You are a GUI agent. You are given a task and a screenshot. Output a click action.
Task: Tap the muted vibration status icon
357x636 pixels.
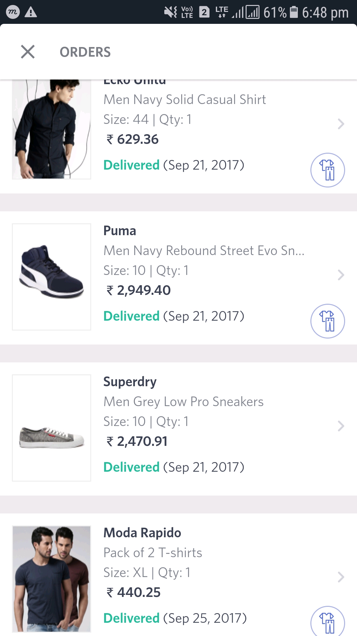(170, 13)
